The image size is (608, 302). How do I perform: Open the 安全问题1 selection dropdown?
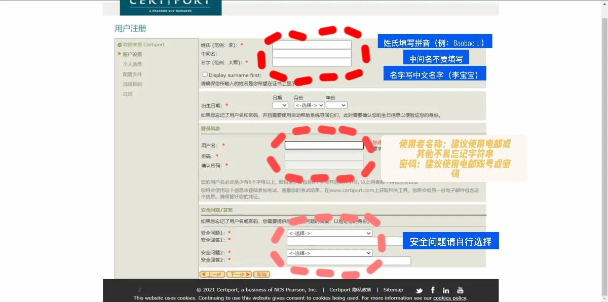coord(329,233)
